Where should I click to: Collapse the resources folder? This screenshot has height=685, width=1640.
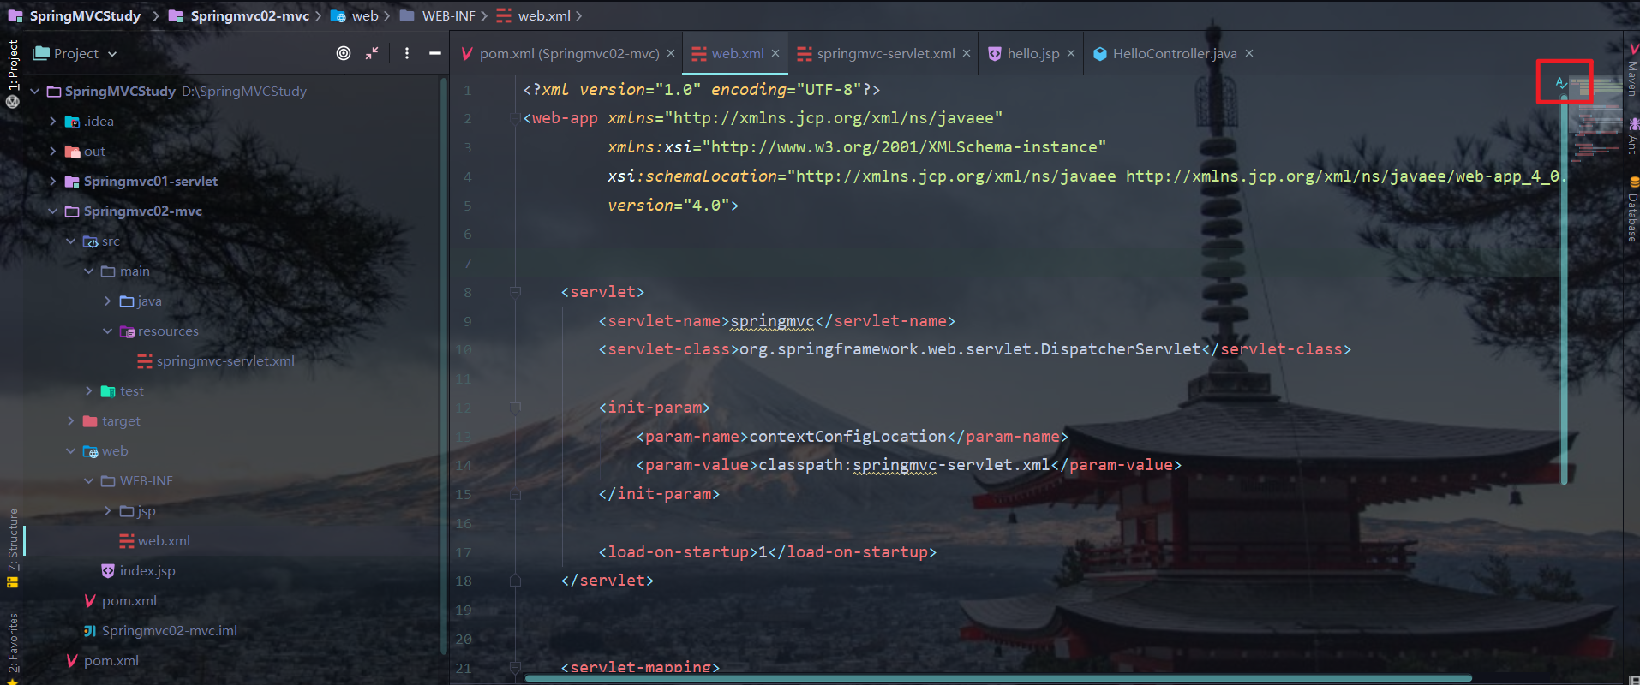pos(107,331)
